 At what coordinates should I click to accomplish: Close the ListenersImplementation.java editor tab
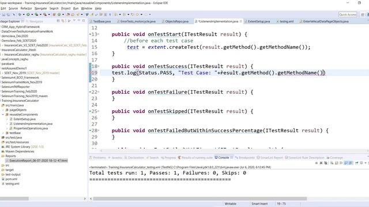coord(241,21)
